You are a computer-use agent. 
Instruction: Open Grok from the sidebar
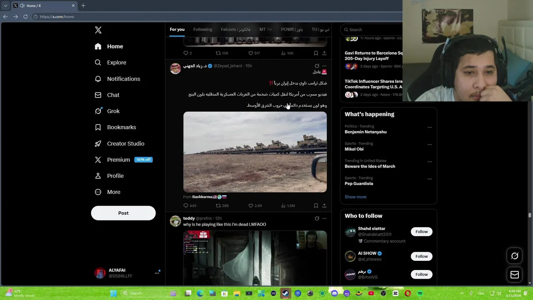pyautogui.click(x=107, y=111)
